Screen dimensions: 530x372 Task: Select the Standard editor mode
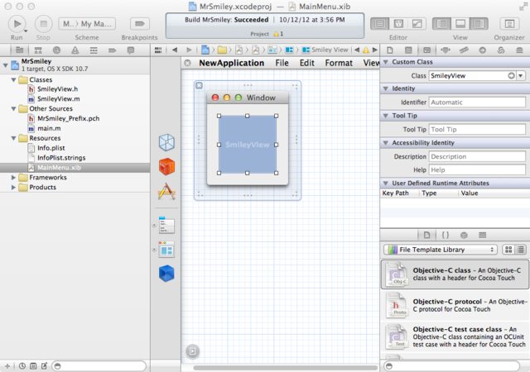click(380, 24)
